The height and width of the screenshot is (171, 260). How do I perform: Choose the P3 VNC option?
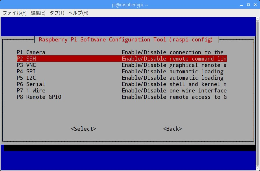pyautogui.click(x=121, y=65)
